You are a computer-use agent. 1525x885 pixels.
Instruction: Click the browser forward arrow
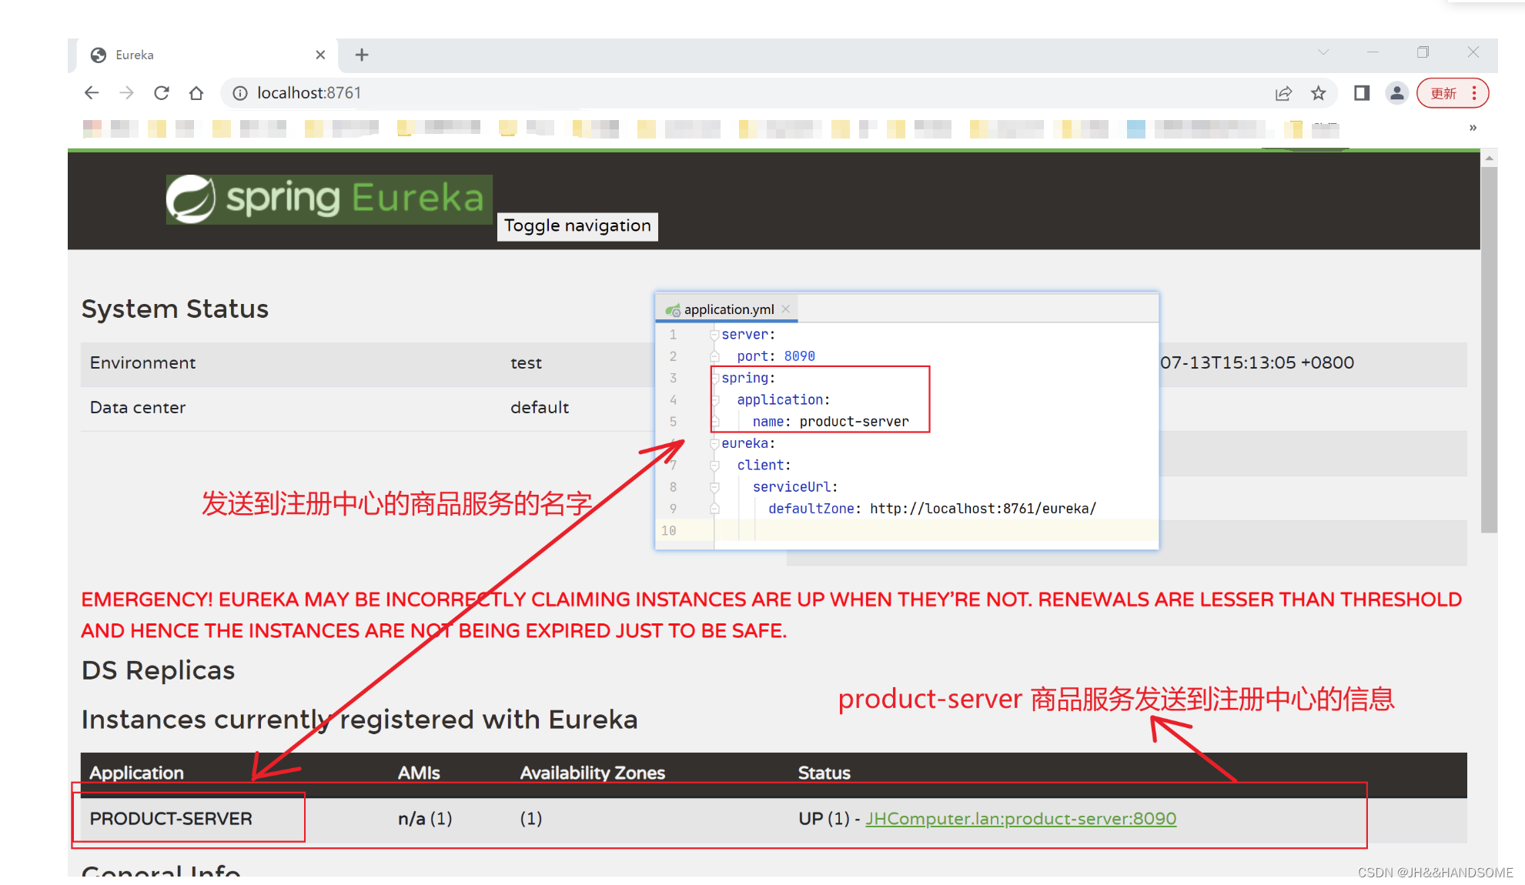(126, 93)
